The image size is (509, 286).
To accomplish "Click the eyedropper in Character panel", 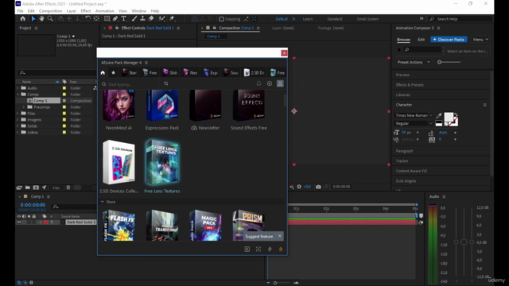I will click(439, 115).
